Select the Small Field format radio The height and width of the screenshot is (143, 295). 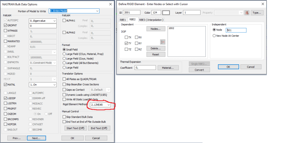(x=64, y=50)
